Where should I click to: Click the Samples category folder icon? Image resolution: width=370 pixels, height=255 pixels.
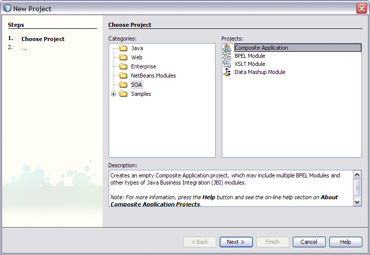pyautogui.click(x=123, y=94)
